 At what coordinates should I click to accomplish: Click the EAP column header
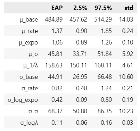tap(57, 8)
